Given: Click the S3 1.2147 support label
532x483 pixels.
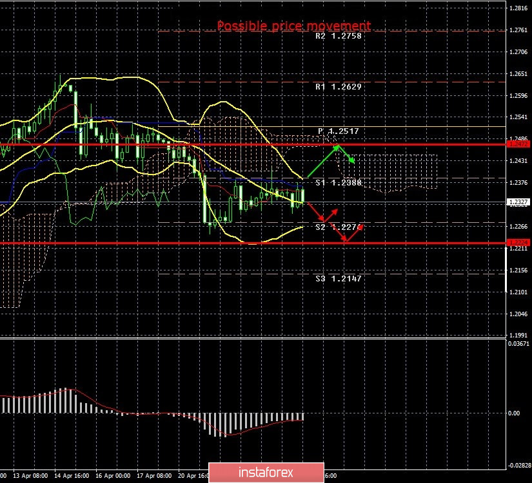Looking at the screenshot, I should (x=339, y=279).
